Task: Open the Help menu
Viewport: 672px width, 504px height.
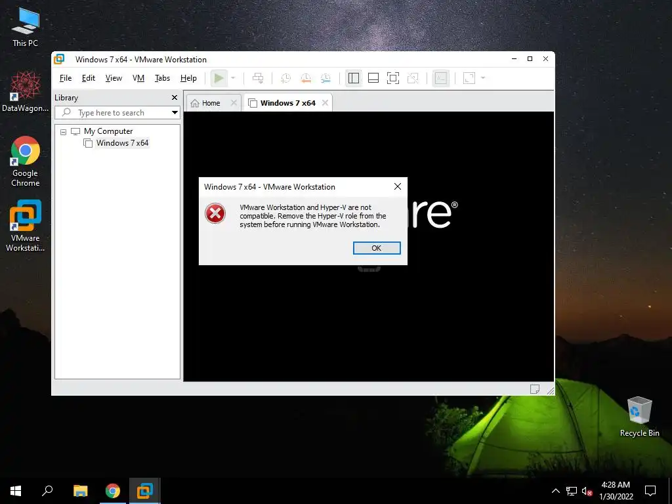Action: [x=188, y=78]
